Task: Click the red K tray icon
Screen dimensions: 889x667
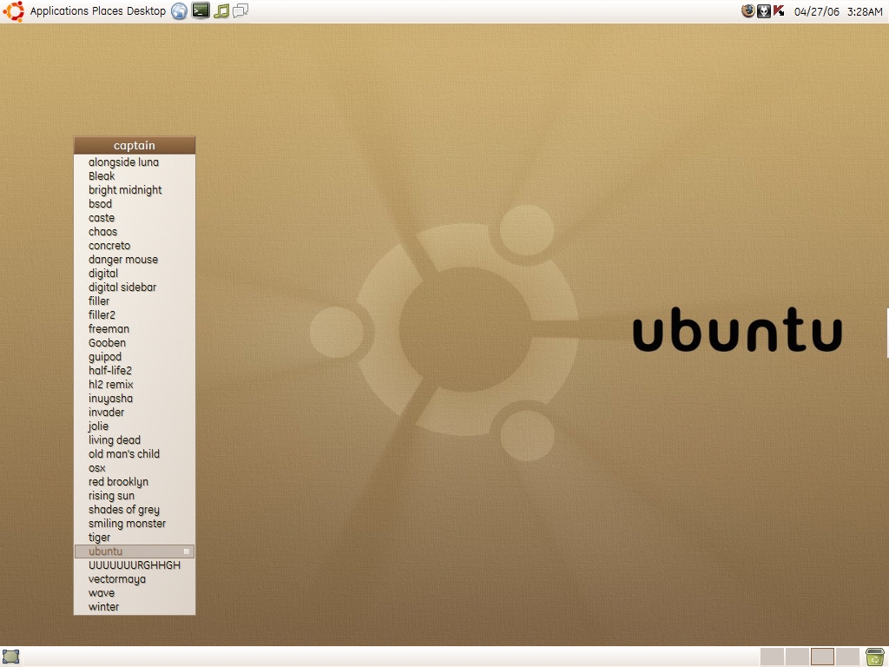Action: point(779,10)
